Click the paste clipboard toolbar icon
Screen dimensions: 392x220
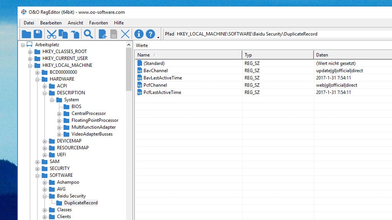pyautogui.click(x=75, y=34)
